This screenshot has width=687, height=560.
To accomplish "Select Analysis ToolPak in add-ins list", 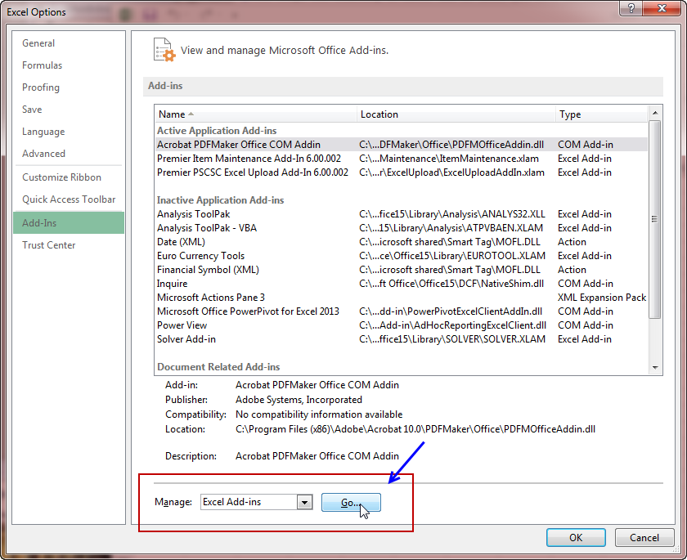I will point(193,214).
